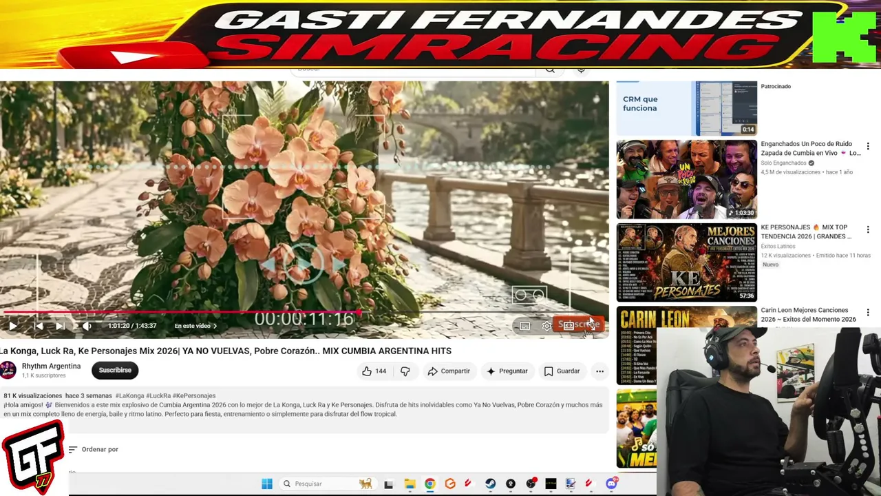
Task: Open the Éxitos Latinos channel
Action: (778, 247)
